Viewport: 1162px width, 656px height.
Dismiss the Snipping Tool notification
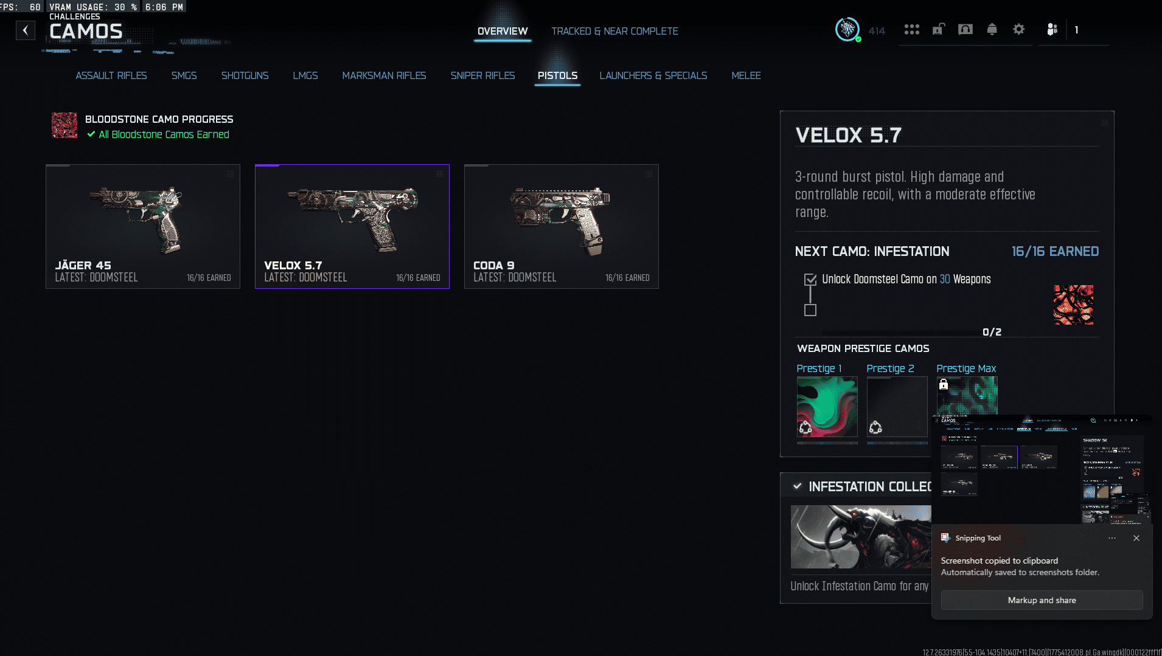1136,538
